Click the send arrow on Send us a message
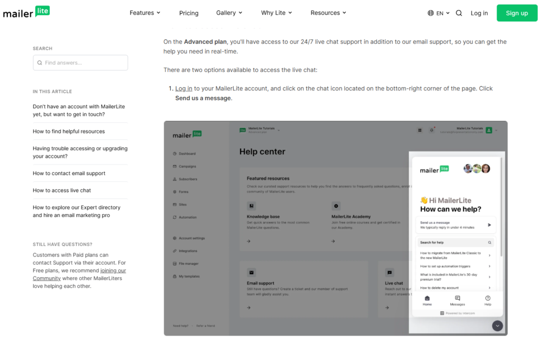Screen dimensions: 538x348 click(489, 225)
